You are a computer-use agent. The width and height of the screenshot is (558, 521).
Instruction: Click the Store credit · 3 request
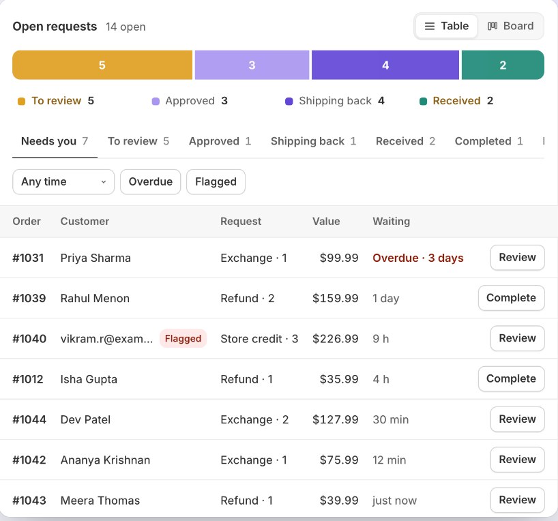click(259, 338)
